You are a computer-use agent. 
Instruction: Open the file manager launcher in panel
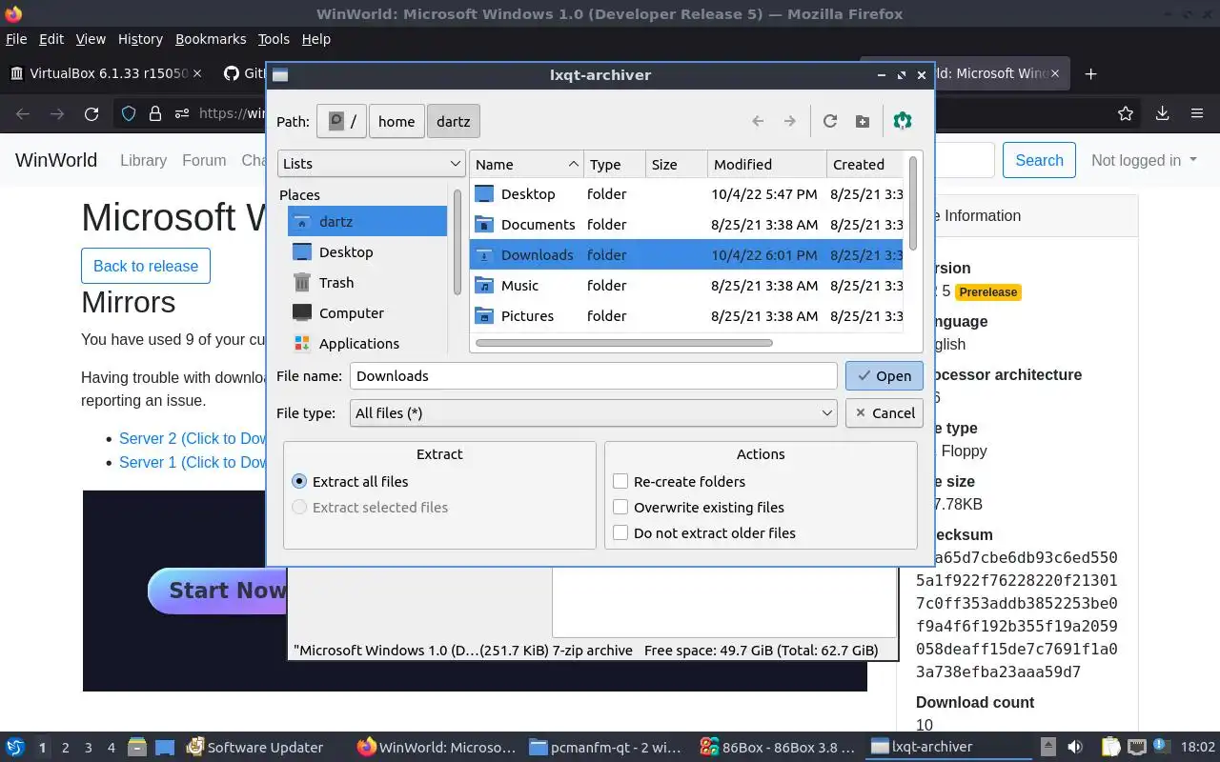point(136,747)
